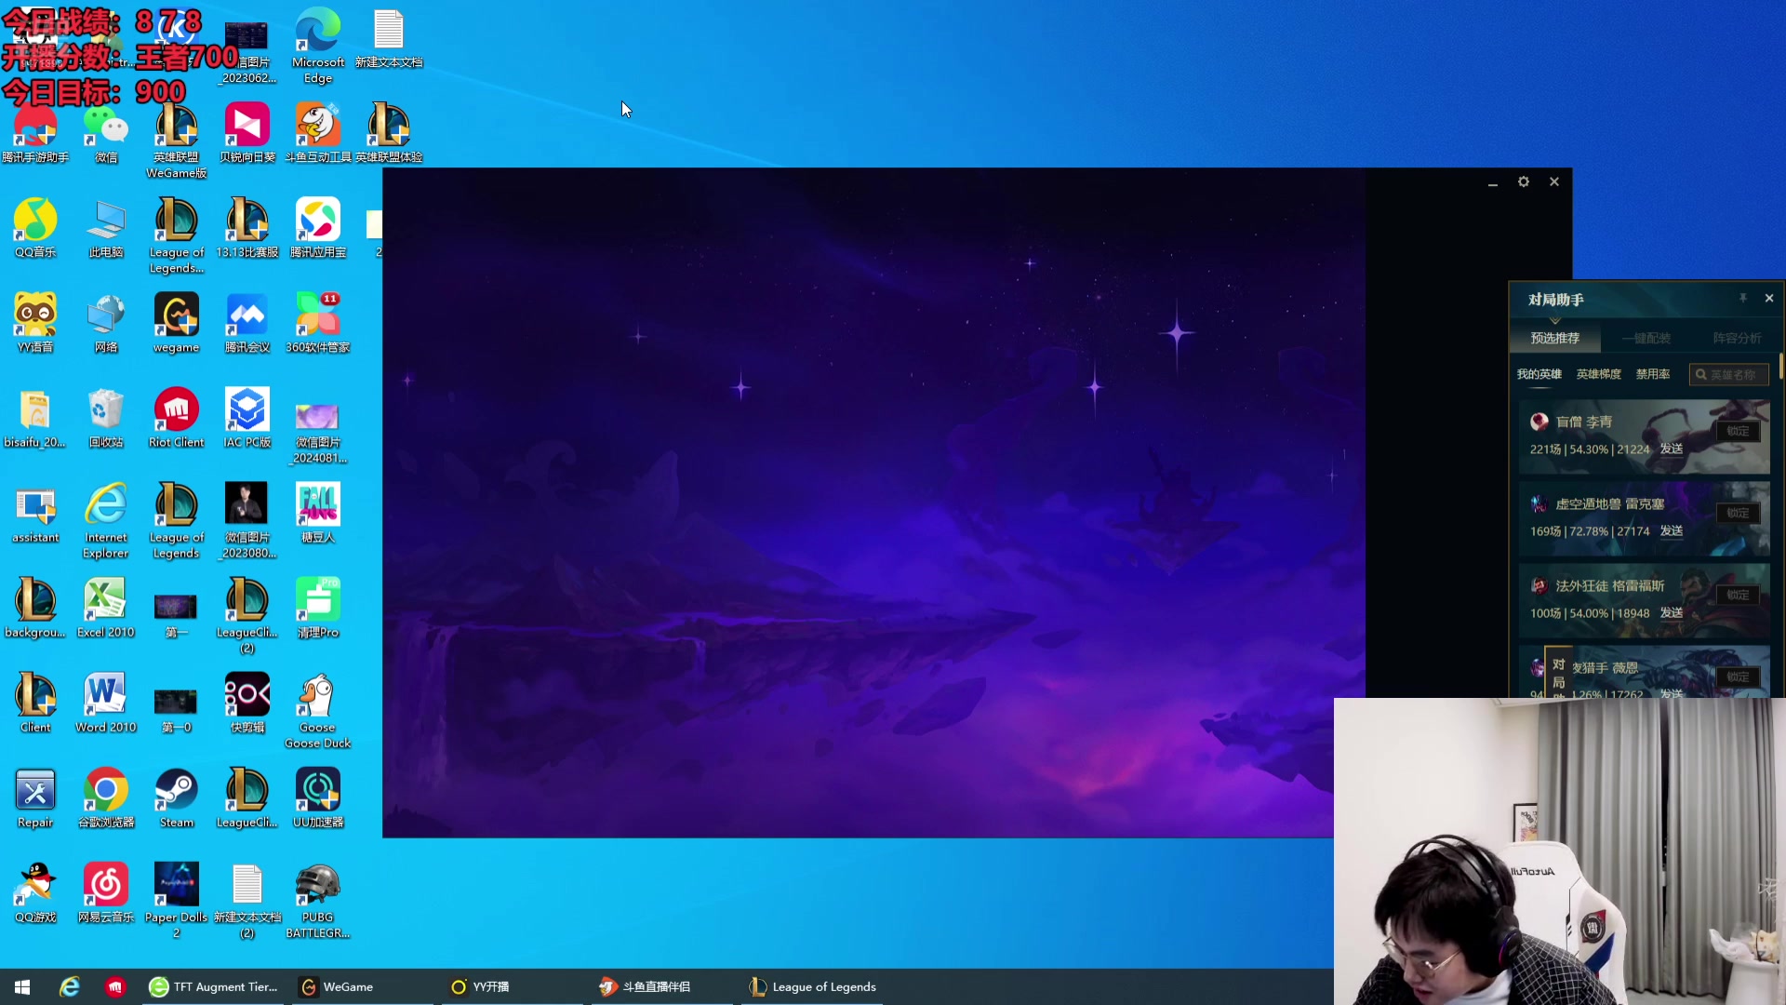
Task: Select the 英雄梯度 filter tab
Action: coord(1598,374)
